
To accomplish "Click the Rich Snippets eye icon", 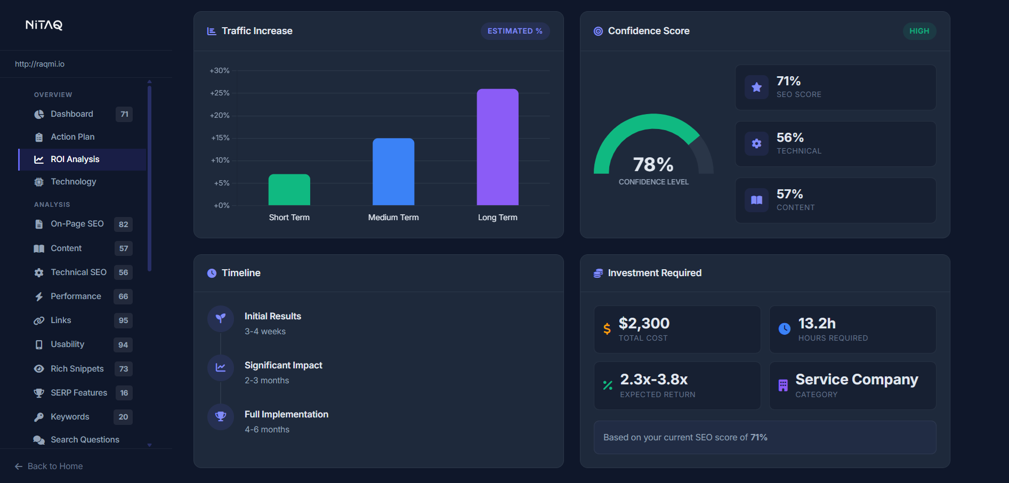I will pyautogui.click(x=39, y=368).
